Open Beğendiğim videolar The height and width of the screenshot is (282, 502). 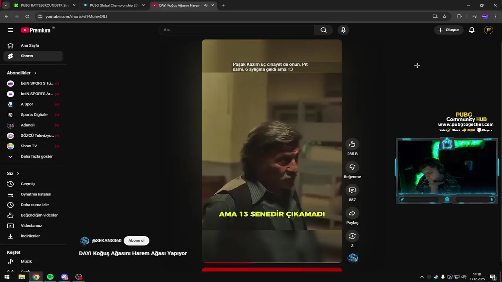pos(33,215)
